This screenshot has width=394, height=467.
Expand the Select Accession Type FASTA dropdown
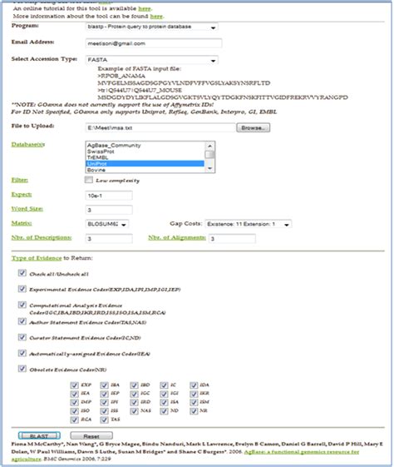coord(151,60)
